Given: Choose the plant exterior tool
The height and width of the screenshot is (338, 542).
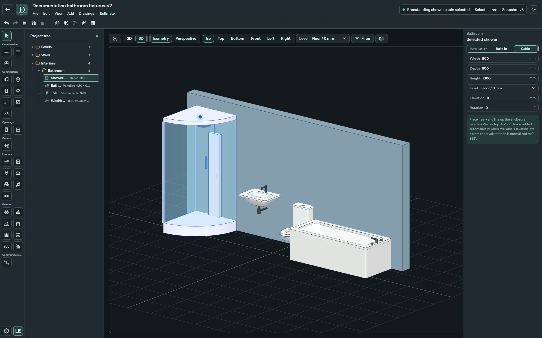Looking at the screenshot, I should click(x=18, y=246).
